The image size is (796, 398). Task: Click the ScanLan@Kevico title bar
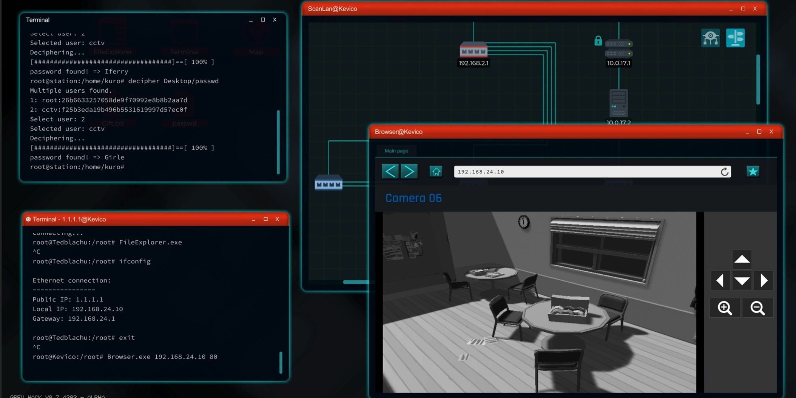[x=534, y=9]
